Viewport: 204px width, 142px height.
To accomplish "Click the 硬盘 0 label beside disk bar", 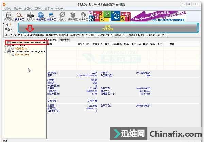I will pos(9,30).
